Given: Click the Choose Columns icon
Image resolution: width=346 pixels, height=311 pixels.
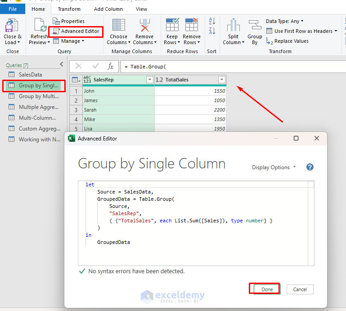Looking at the screenshot, I should 119,26.
